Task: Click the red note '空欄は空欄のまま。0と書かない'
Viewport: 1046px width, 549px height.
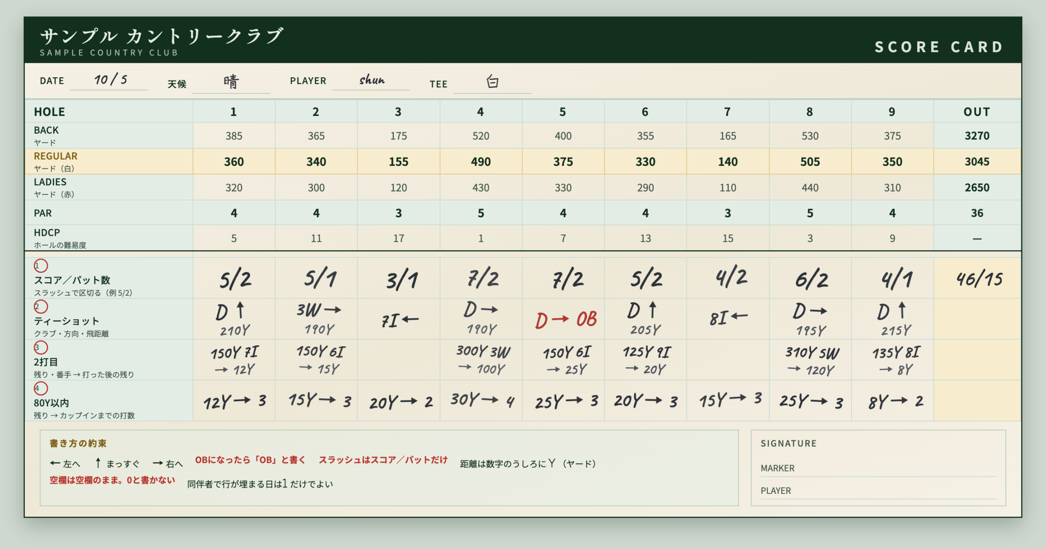Action: pos(112,480)
